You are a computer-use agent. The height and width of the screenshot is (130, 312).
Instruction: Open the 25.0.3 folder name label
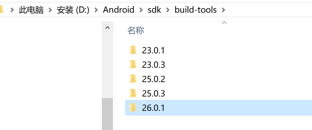point(153,93)
